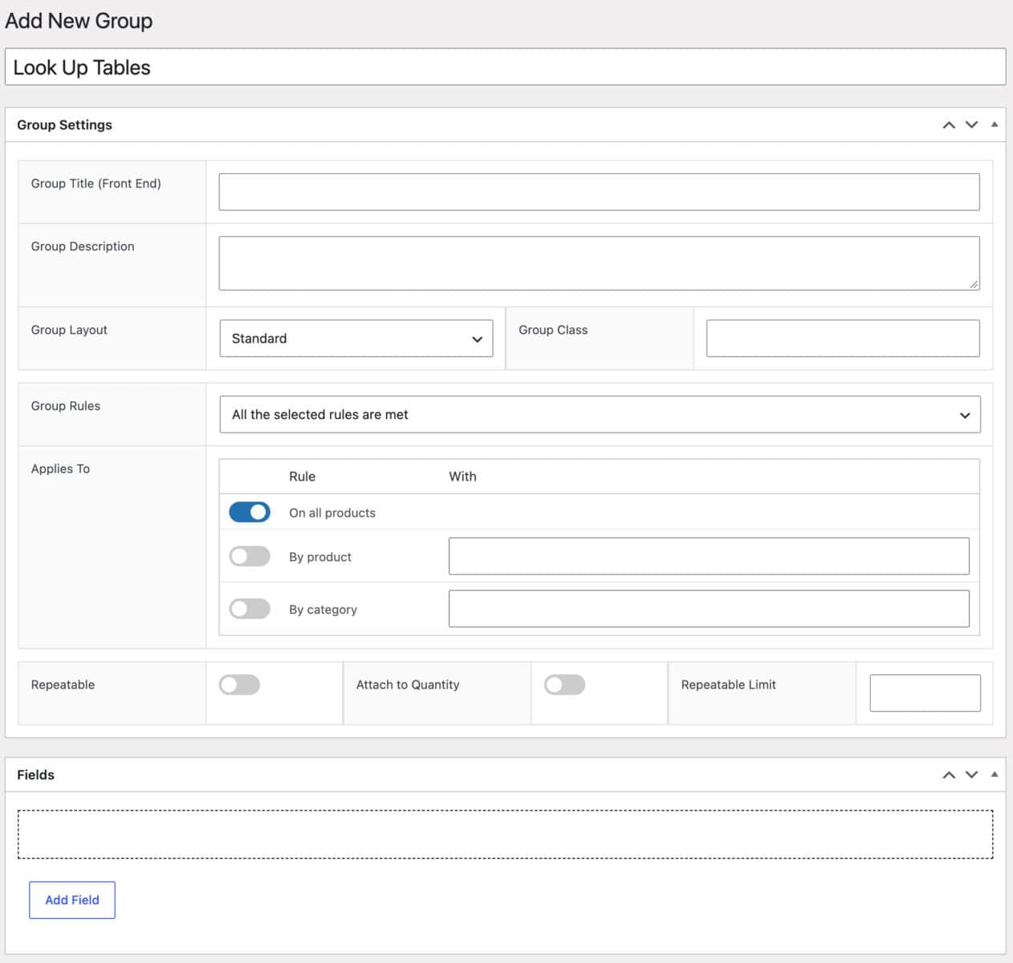Click the Attach to Quantity label
This screenshot has height=963, width=1013.
coord(408,685)
